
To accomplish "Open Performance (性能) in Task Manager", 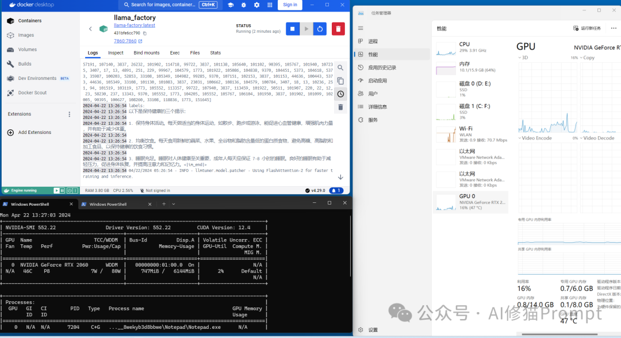I will click(x=392, y=54).
